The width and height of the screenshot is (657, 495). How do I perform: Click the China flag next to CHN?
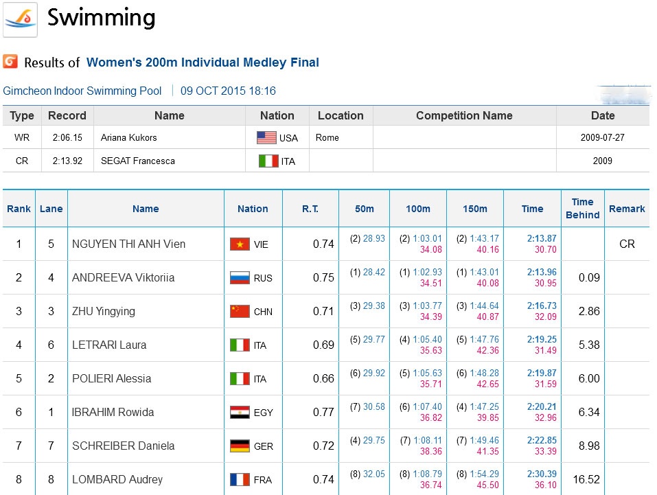tap(240, 312)
